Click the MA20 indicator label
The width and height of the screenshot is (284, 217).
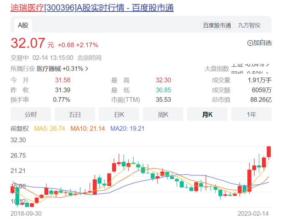click(127, 129)
